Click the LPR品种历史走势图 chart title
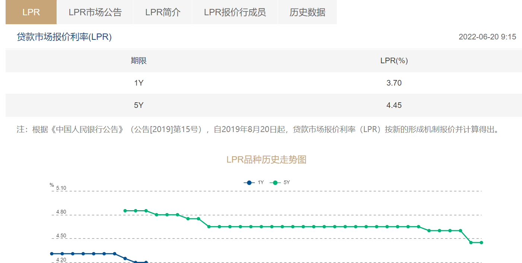This screenshot has width=522, height=263. (266, 160)
